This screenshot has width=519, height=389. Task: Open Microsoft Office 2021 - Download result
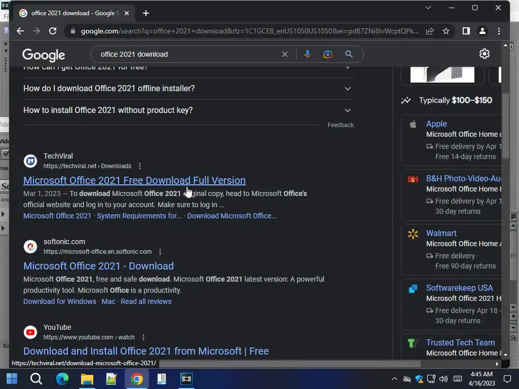click(x=98, y=266)
